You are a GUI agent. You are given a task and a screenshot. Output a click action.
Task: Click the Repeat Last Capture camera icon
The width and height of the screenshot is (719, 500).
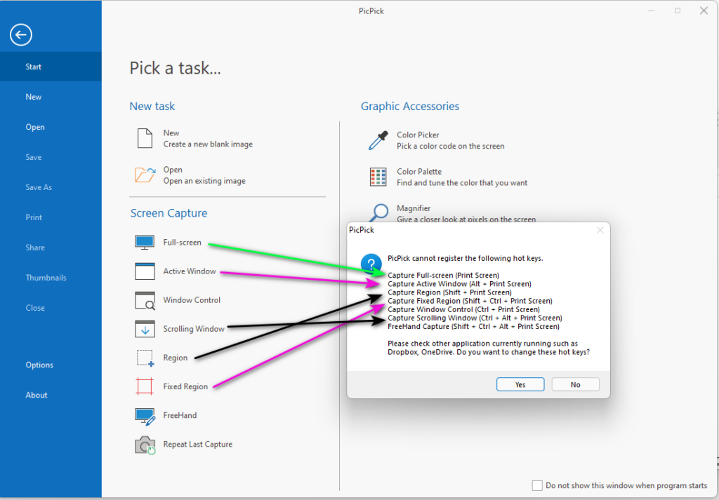click(145, 445)
